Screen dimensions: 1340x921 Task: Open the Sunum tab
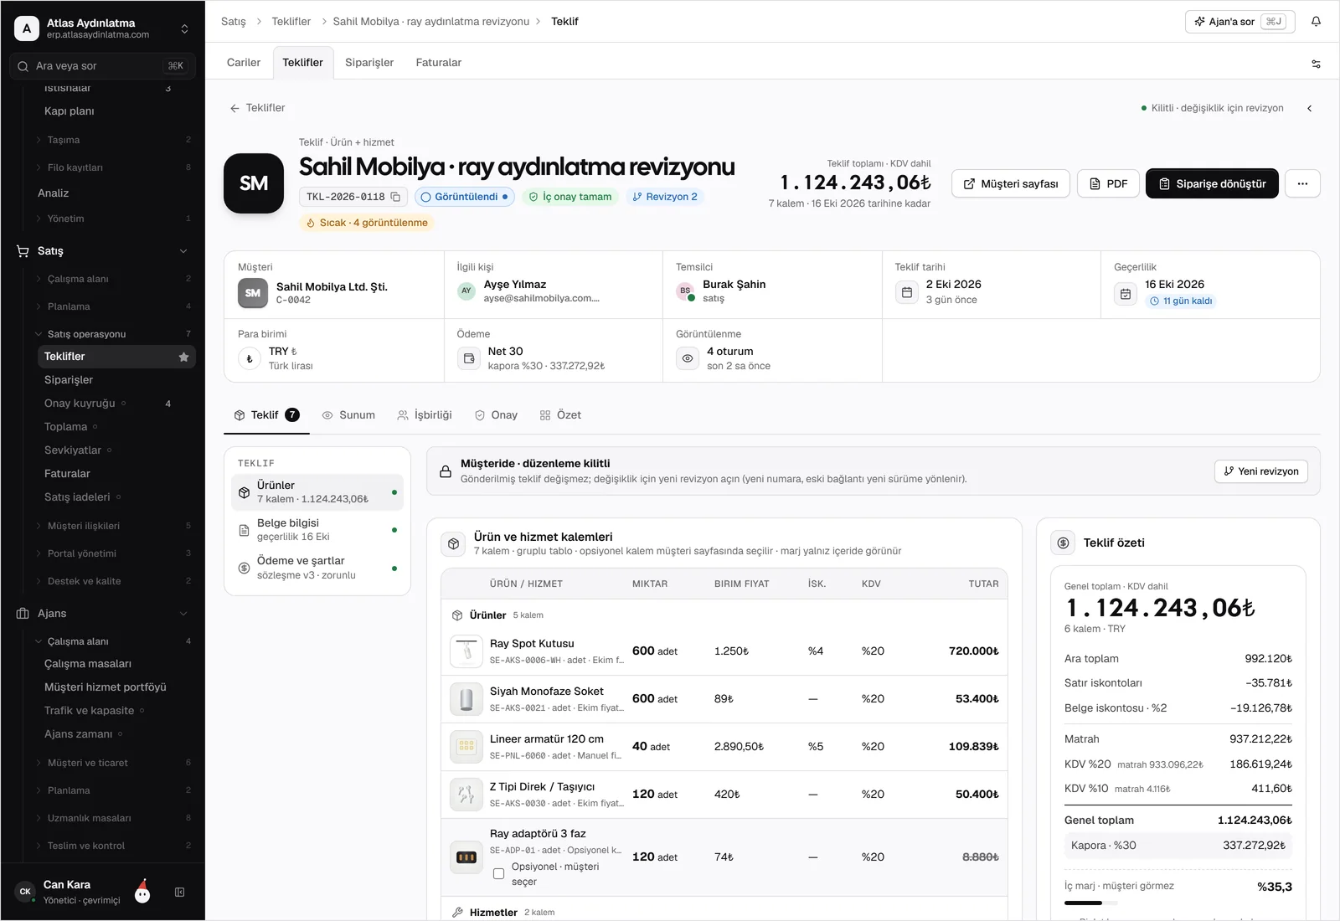pos(348,415)
